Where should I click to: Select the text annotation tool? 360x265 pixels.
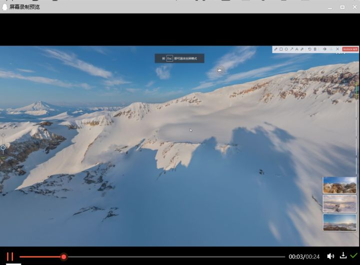(297, 49)
